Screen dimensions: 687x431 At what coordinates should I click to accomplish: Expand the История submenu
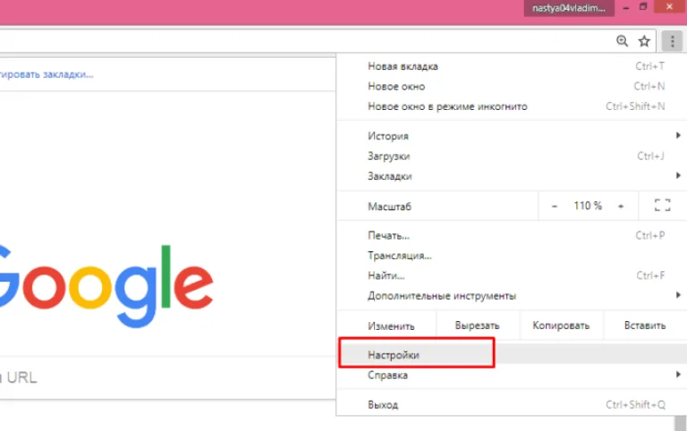pyautogui.click(x=512, y=136)
